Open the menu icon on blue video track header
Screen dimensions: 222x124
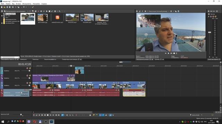pyautogui.click(x=2, y=83)
